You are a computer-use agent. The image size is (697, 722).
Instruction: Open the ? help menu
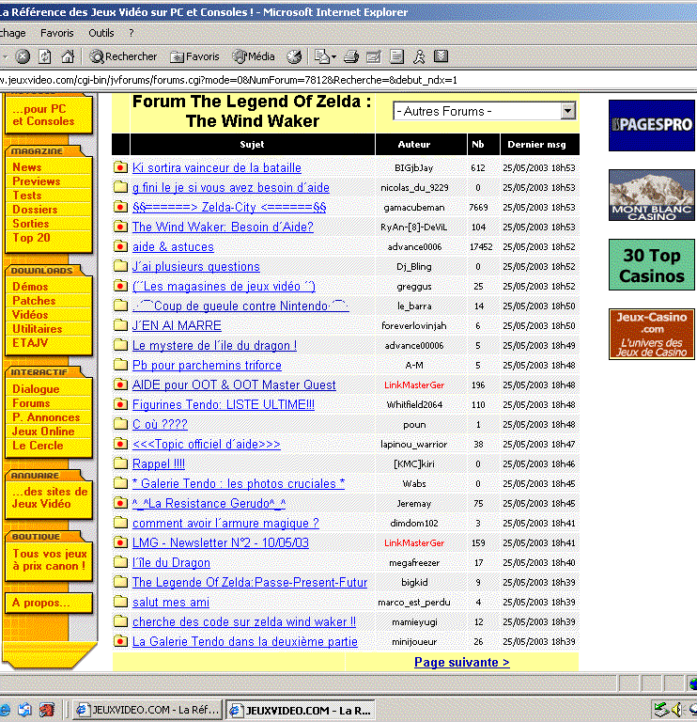[x=132, y=33]
